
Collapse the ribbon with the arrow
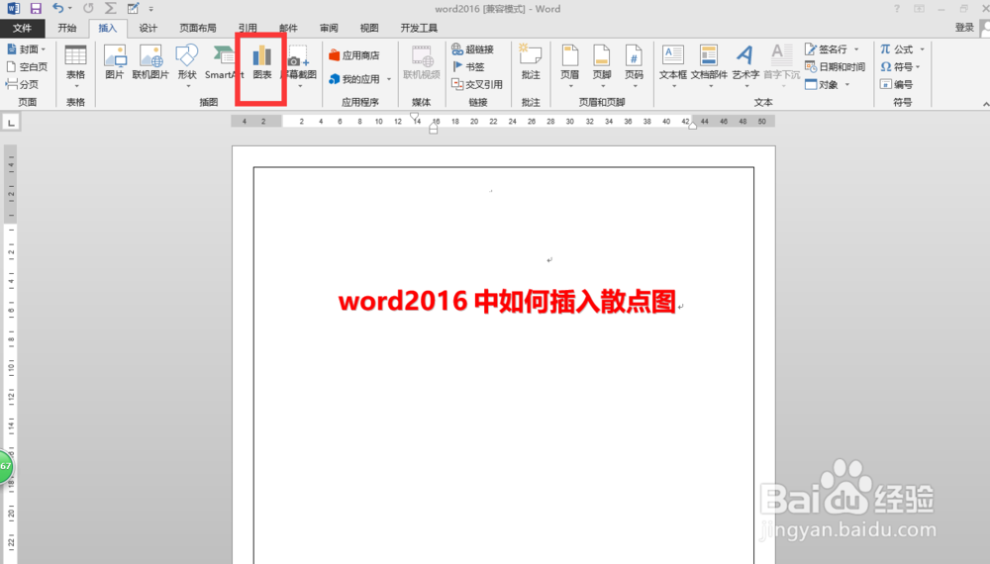(985, 104)
